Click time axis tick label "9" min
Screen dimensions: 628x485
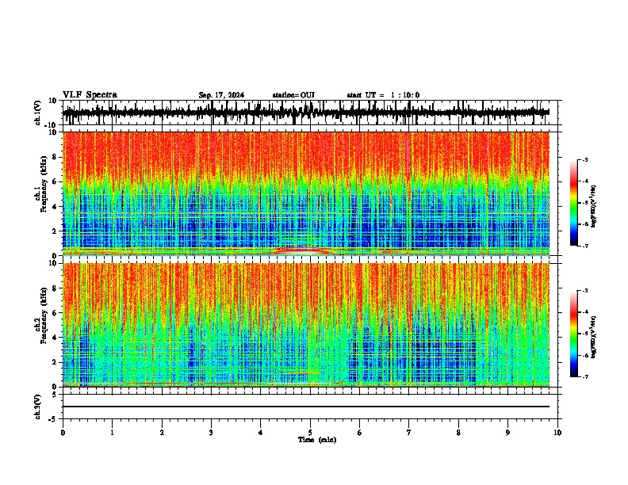507,433
